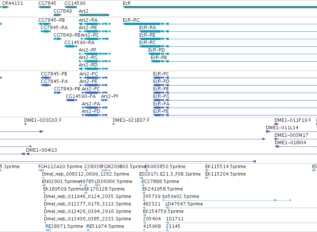Open the EcR-PB protein

coord(161,89)
